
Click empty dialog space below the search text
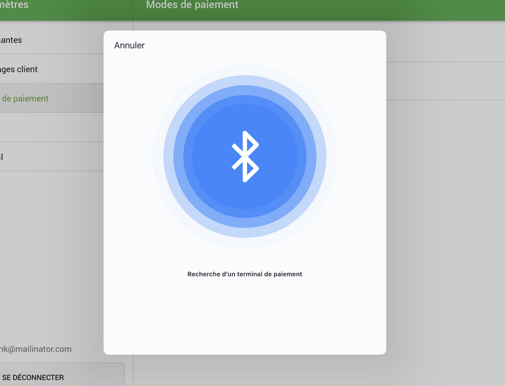244,316
